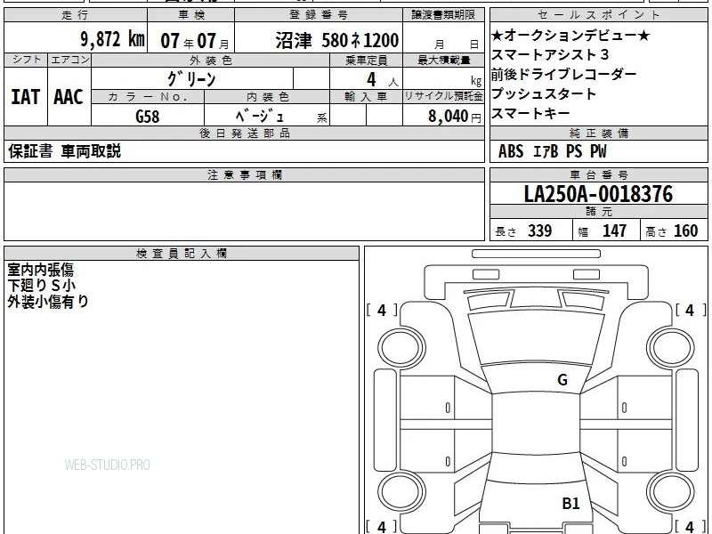
Task: Click the スマートアシスト3 sales point
Action: coord(550,54)
